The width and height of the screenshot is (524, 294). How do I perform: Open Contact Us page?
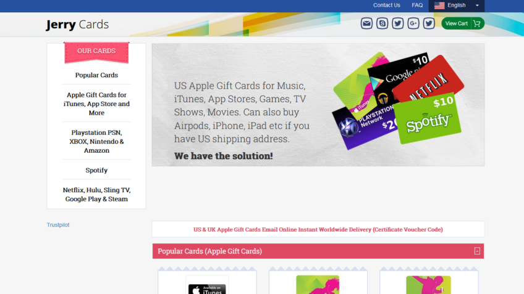click(x=386, y=6)
